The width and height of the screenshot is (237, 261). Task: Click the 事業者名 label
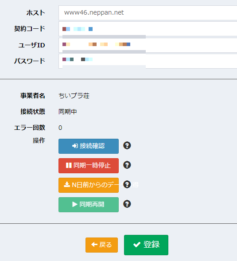(x=33, y=96)
